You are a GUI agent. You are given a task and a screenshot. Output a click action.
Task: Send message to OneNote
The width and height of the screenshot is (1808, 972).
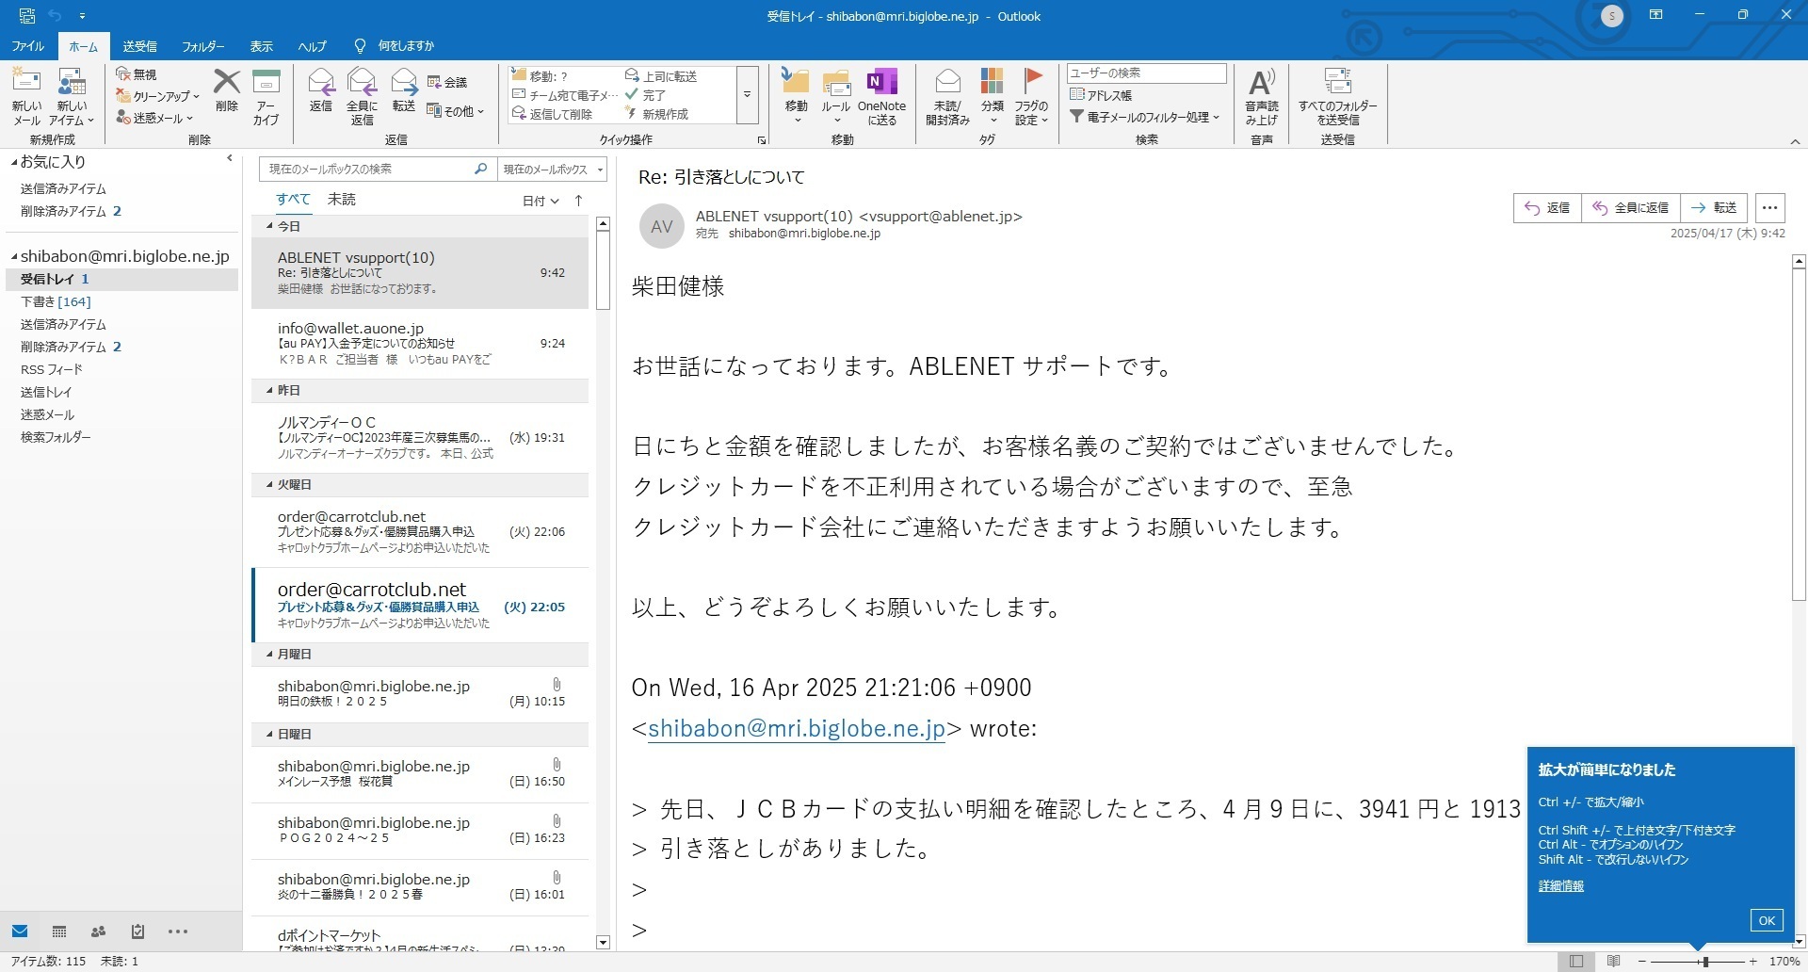click(x=881, y=97)
